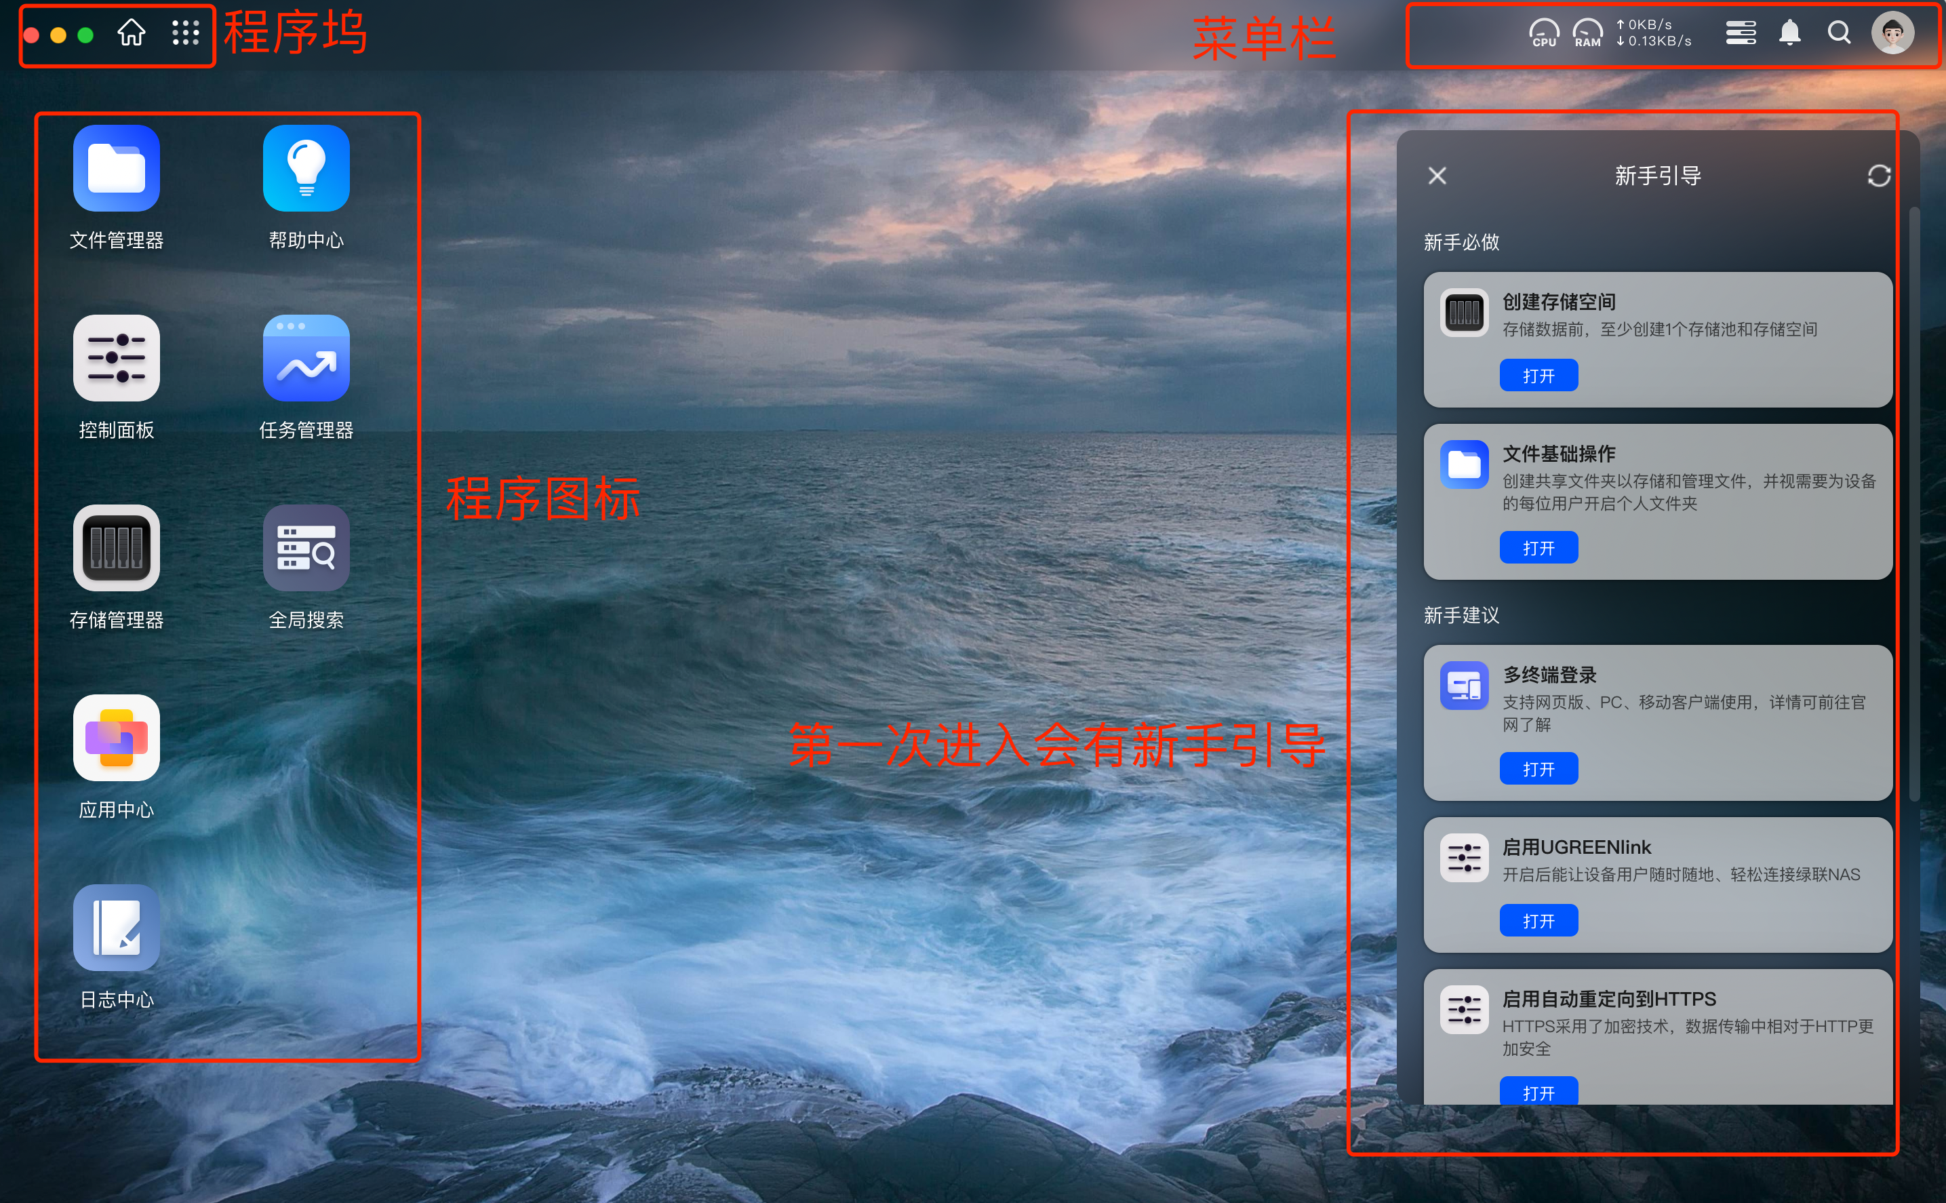Click the 创建存储空间 card icon
The image size is (1946, 1203).
point(1464,312)
